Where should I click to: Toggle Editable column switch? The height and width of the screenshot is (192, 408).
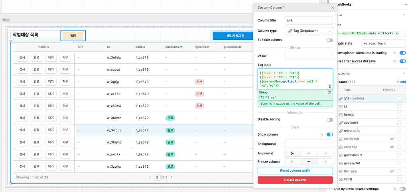point(330,40)
